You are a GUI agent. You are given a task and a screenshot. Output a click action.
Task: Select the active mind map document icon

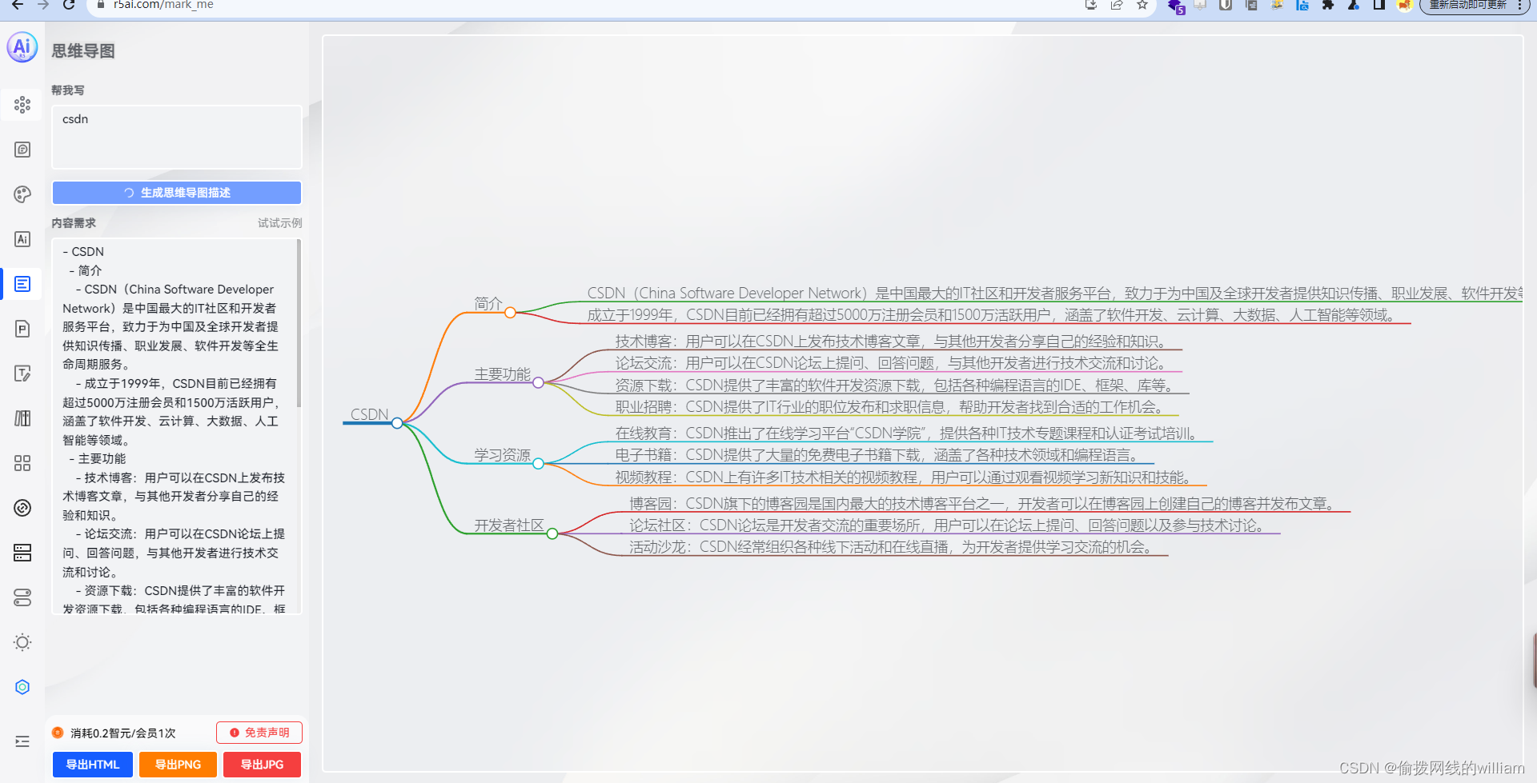tap(22, 284)
